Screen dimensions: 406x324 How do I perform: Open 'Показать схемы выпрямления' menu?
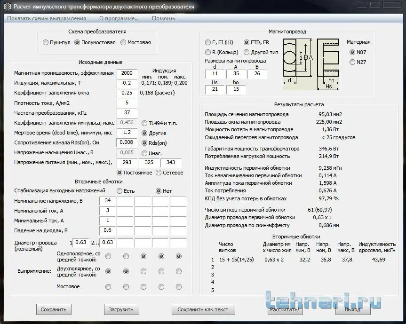[x=47, y=18]
